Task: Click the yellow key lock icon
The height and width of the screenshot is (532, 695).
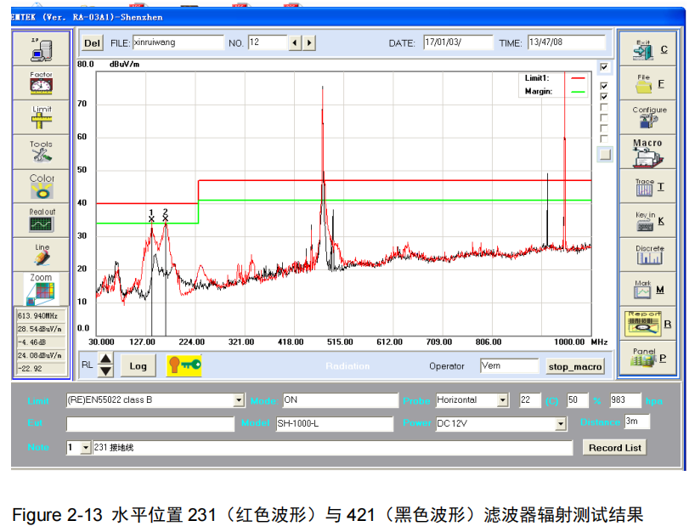Action: click(184, 365)
